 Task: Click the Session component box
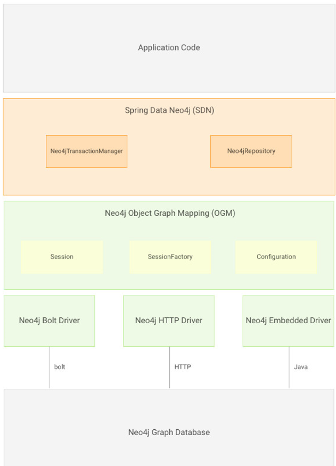62,257
